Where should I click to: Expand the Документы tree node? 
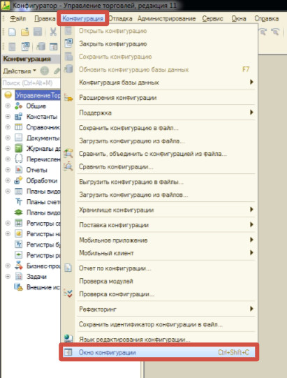click(8, 138)
